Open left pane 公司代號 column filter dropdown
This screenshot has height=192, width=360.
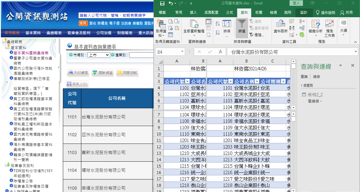coord(187,81)
